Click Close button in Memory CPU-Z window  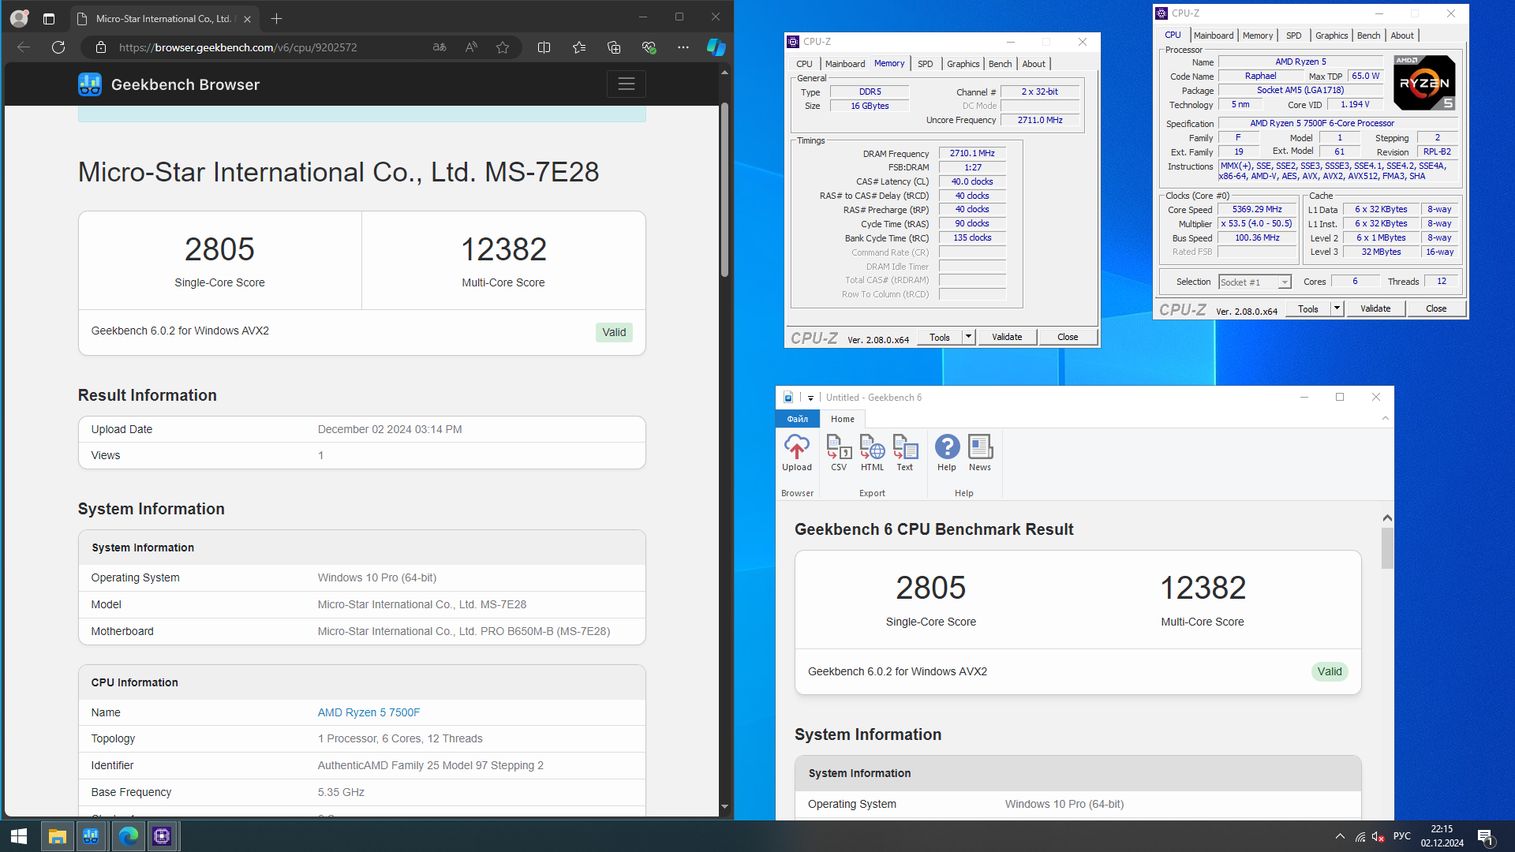[x=1068, y=337]
